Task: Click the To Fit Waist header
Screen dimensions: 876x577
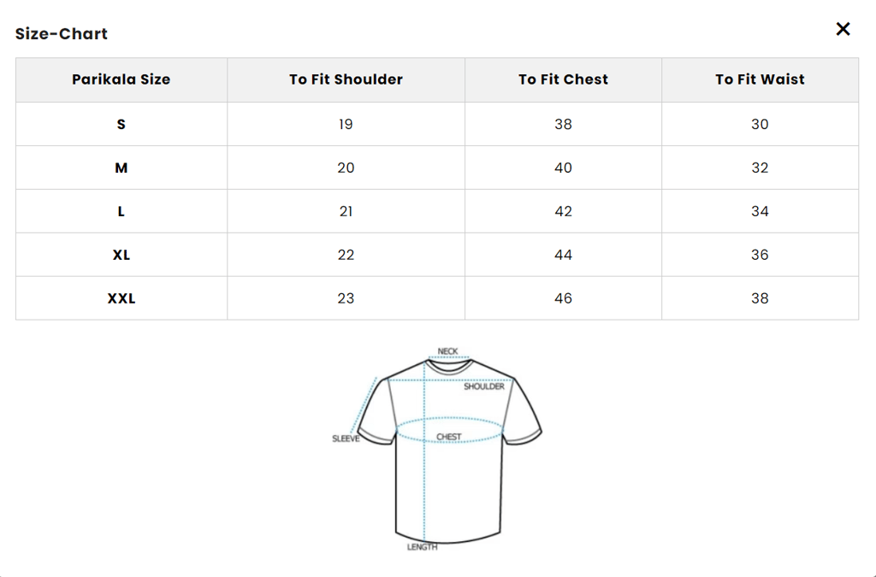Action: (x=760, y=79)
